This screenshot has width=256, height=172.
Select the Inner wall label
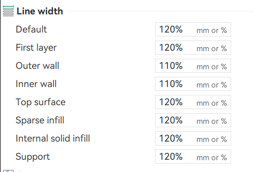(36, 84)
